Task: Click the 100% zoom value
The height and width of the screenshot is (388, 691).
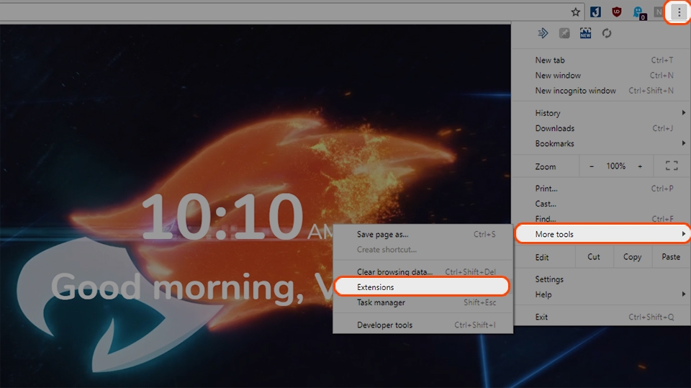Action: click(x=615, y=166)
